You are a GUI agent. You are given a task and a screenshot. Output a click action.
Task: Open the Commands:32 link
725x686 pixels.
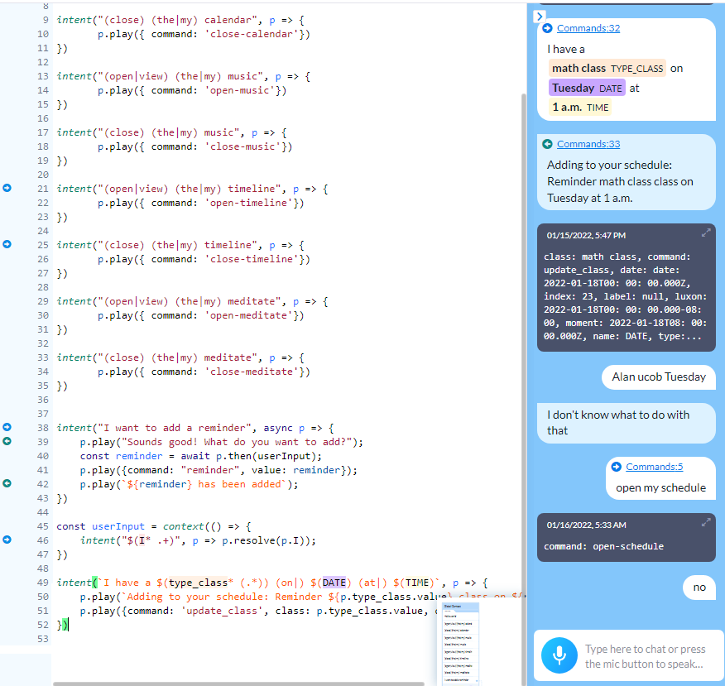pos(588,28)
